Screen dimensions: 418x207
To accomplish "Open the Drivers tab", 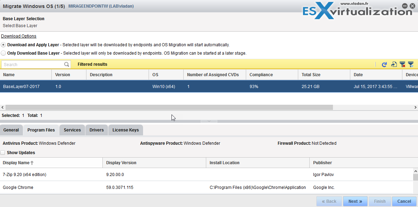I will point(97,130).
